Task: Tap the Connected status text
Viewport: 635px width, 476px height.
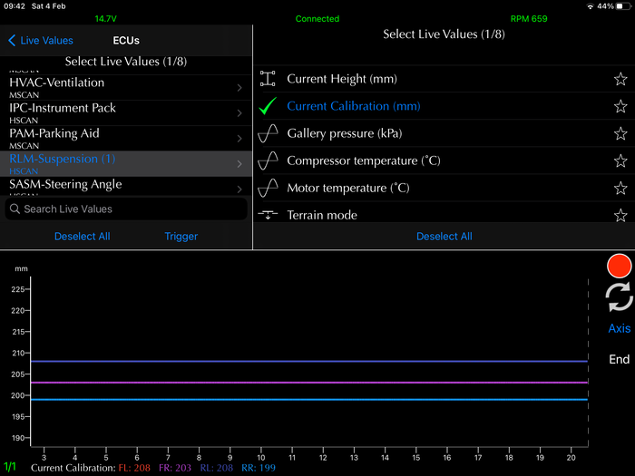Action: coord(317,19)
